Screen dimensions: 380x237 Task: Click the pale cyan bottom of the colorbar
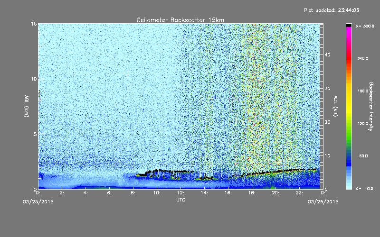pos(349,187)
